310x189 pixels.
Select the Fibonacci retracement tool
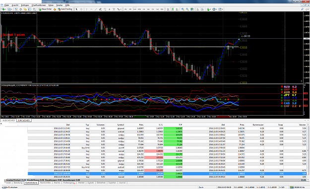tap(105, 9)
